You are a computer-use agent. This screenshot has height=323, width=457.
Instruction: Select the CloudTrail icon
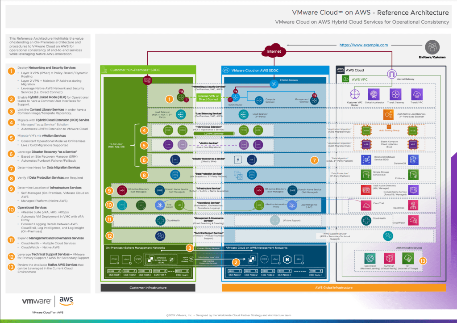click(x=367, y=205)
